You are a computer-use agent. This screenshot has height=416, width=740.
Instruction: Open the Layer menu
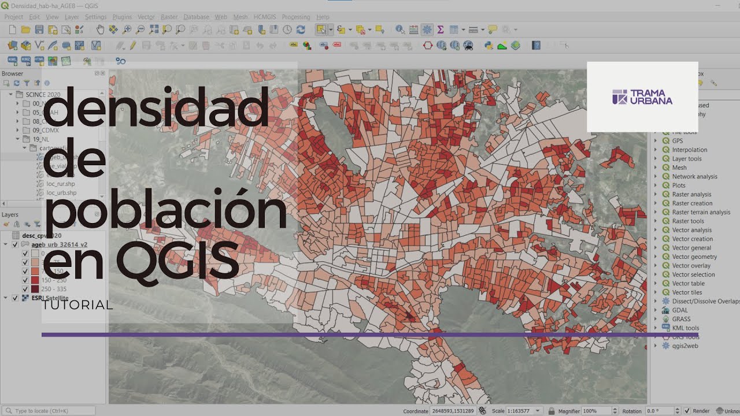(x=72, y=17)
